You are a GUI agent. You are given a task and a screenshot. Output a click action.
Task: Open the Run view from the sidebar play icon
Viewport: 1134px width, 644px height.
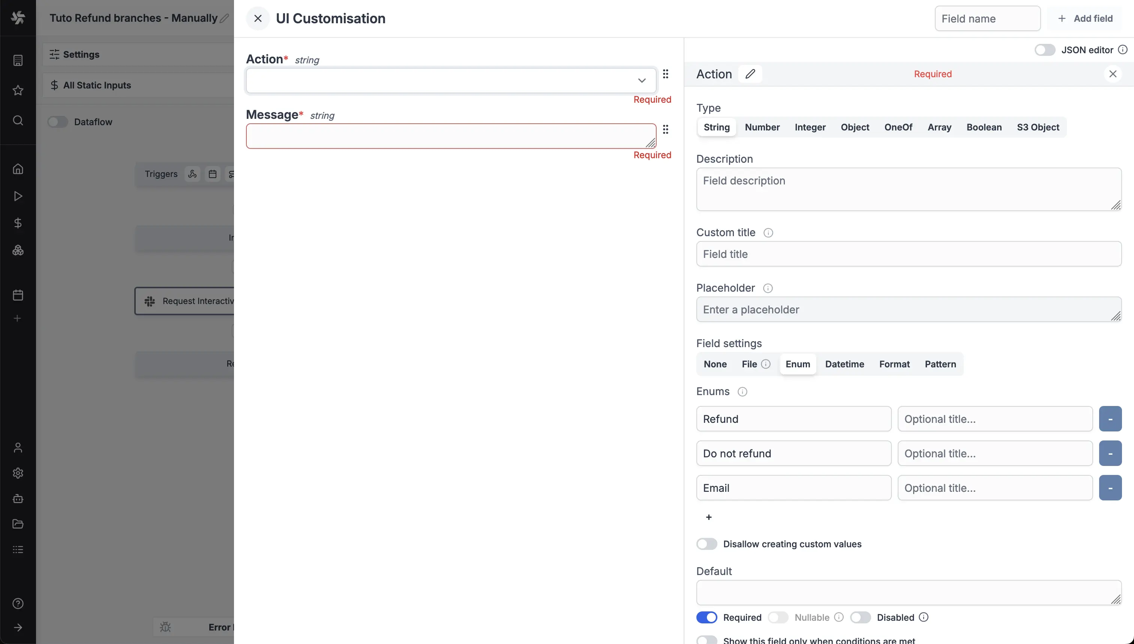(18, 196)
